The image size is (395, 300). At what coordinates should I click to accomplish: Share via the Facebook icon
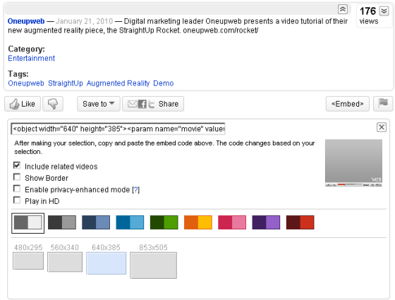[142, 104]
